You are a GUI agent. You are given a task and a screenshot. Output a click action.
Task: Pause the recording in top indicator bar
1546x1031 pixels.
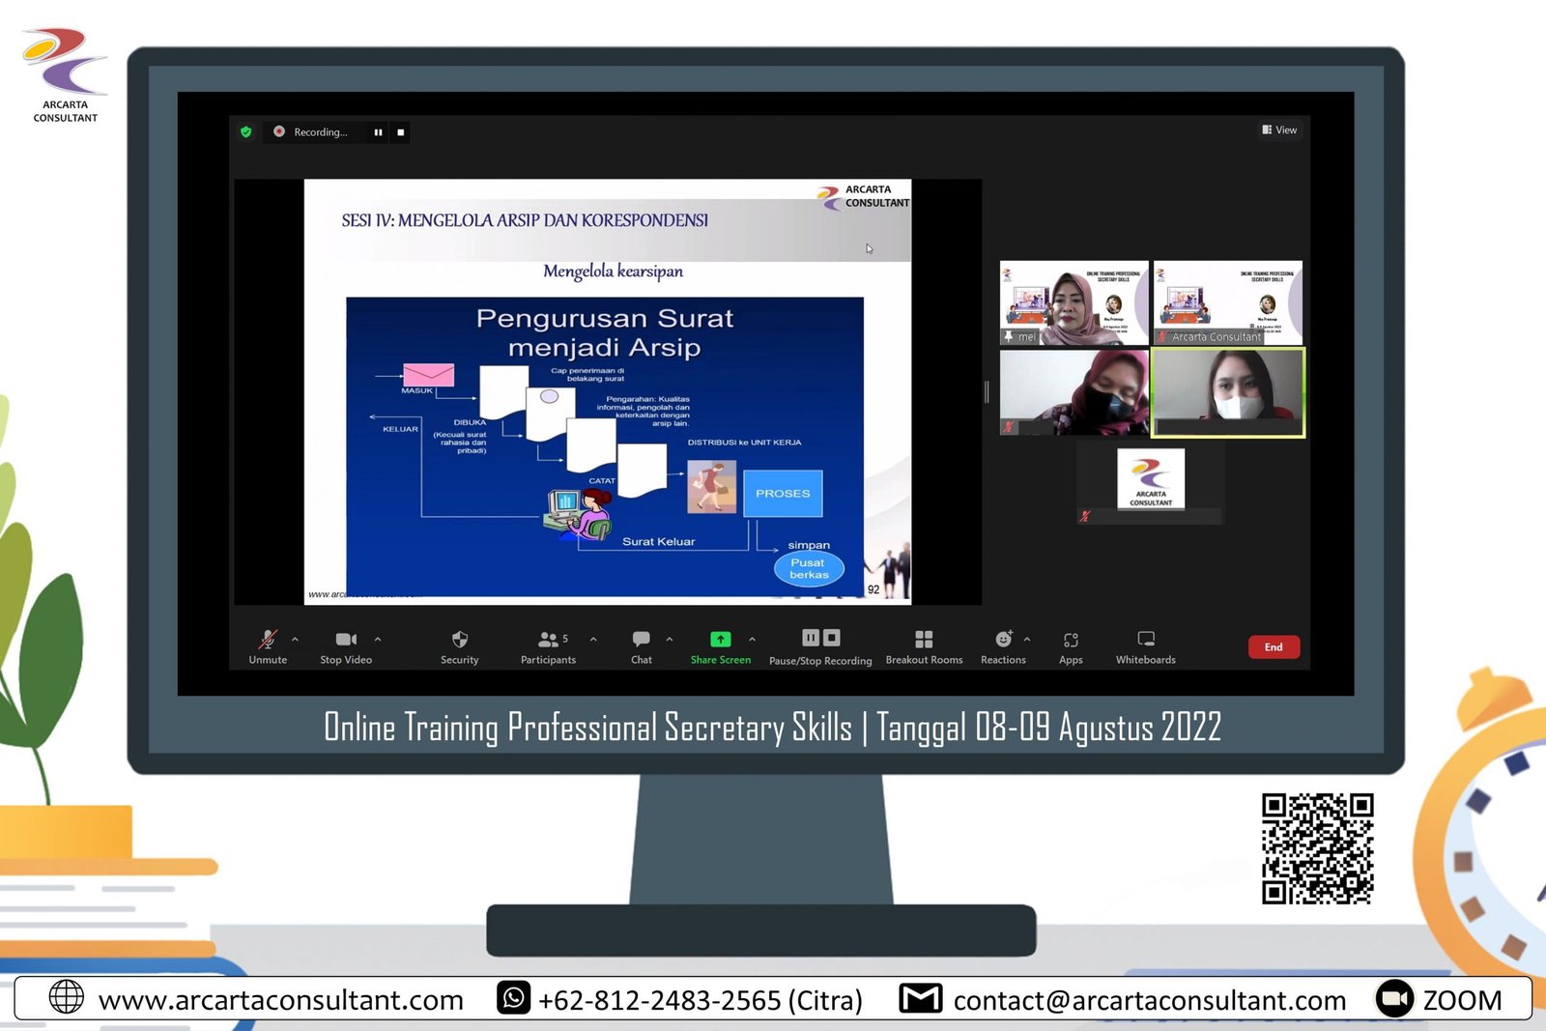(x=378, y=132)
